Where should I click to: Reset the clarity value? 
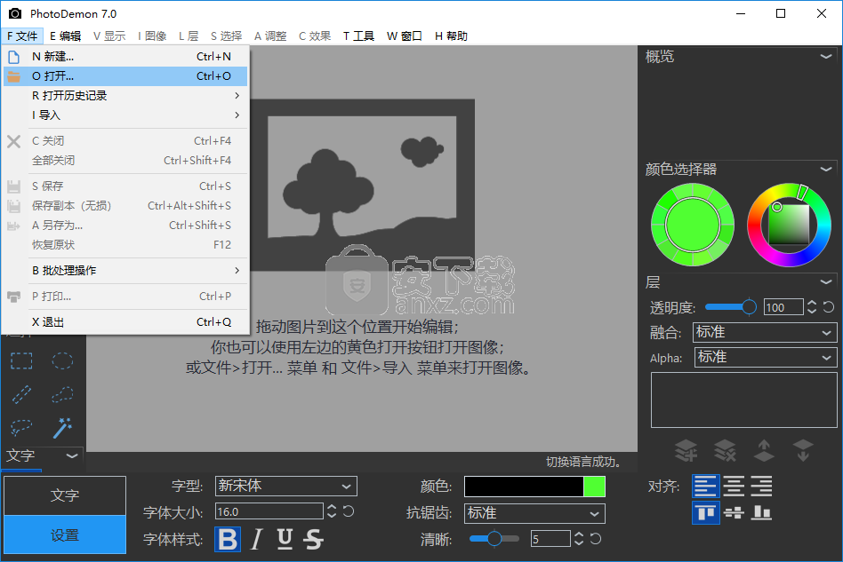[x=596, y=538]
